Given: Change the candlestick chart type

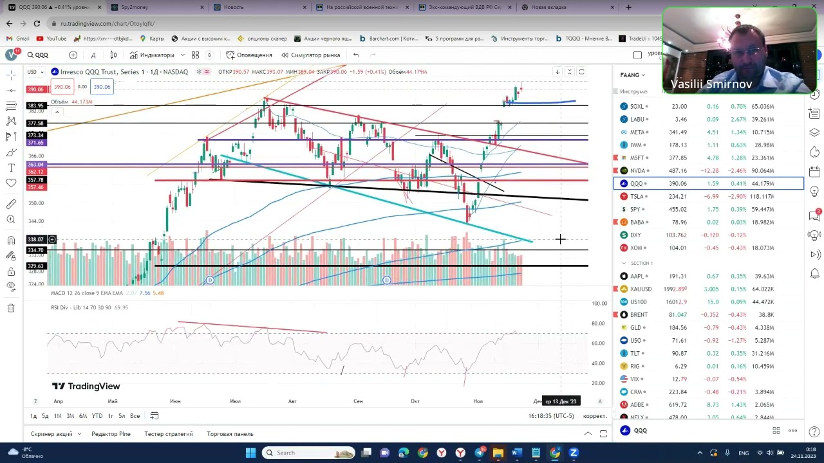Looking at the screenshot, I should tap(114, 55).
